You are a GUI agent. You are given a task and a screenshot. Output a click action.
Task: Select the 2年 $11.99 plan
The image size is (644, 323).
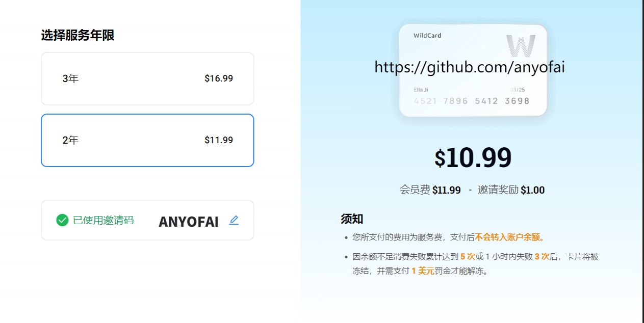(147, 140)
